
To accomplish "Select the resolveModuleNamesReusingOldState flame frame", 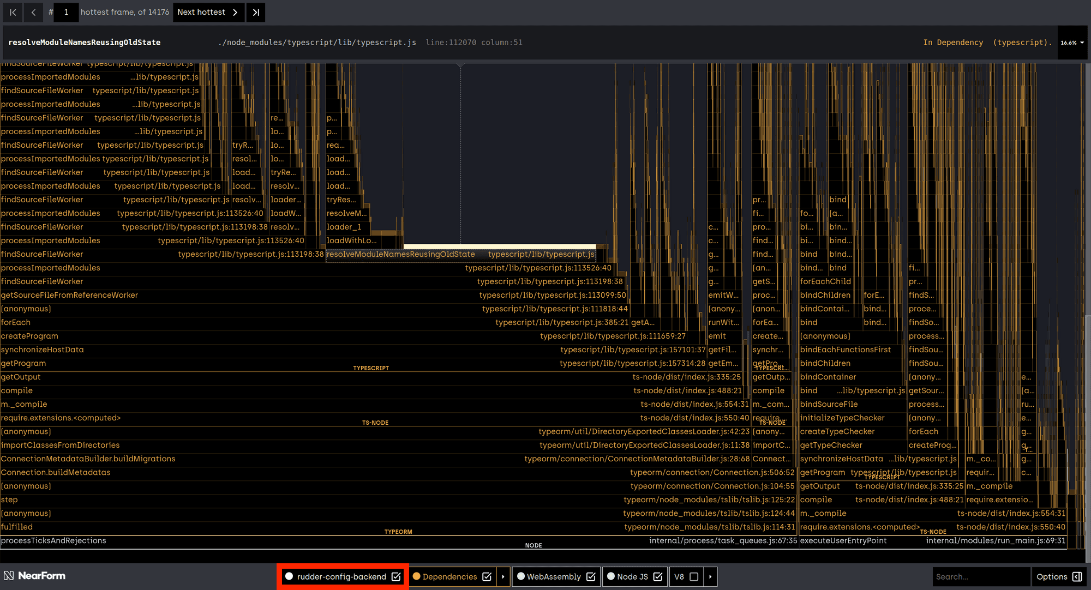I will click(401, 254).
